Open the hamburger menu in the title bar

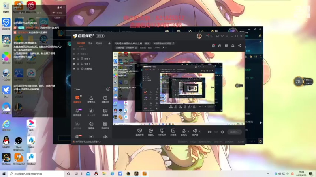pos(227,36)
